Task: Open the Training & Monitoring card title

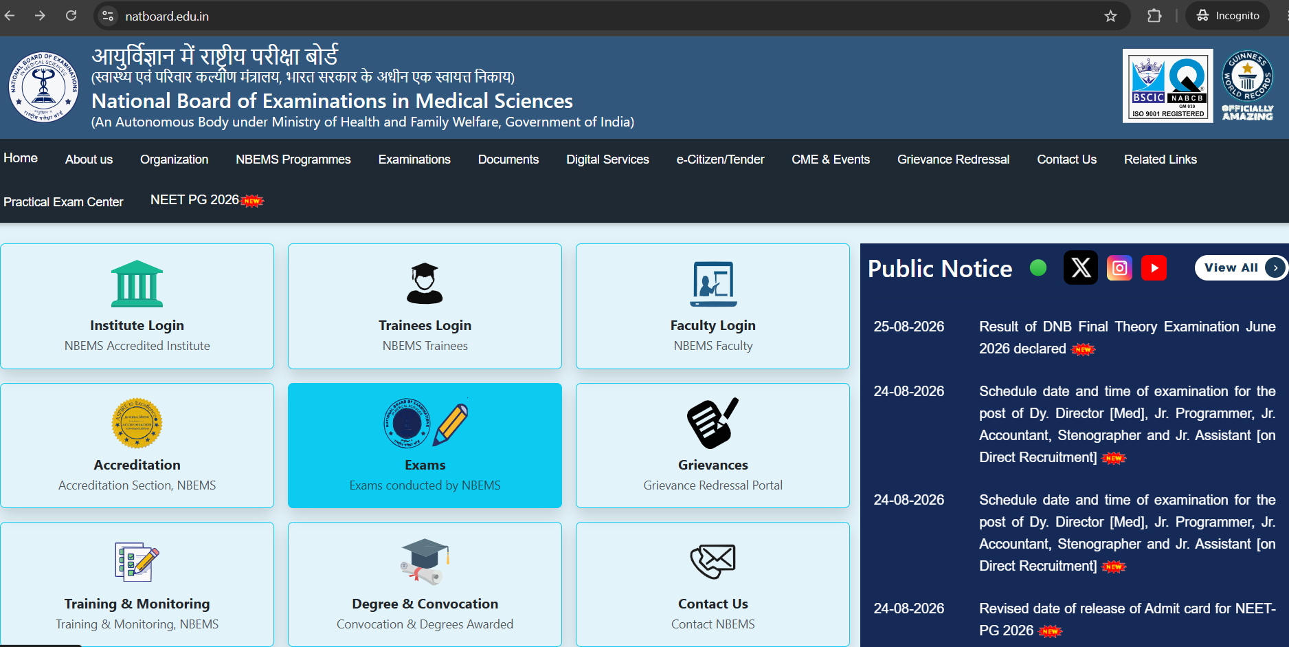Action: click(137, 604)
